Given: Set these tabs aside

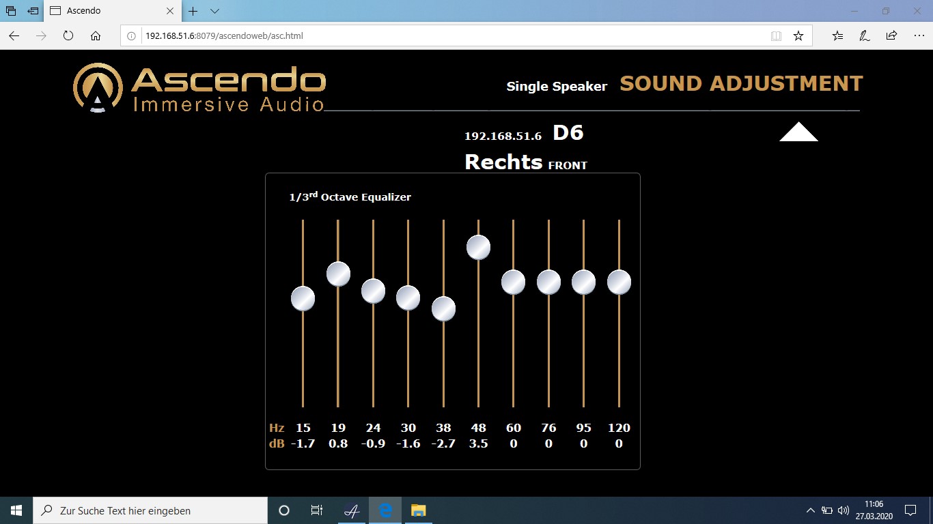Looking at the screenshot, I should [x=33, y=11].
